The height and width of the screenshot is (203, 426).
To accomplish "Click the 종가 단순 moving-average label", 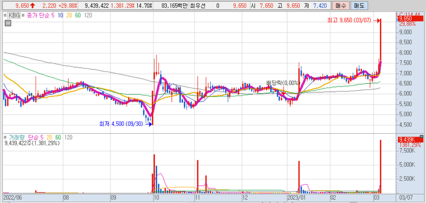I will [38, 16].
